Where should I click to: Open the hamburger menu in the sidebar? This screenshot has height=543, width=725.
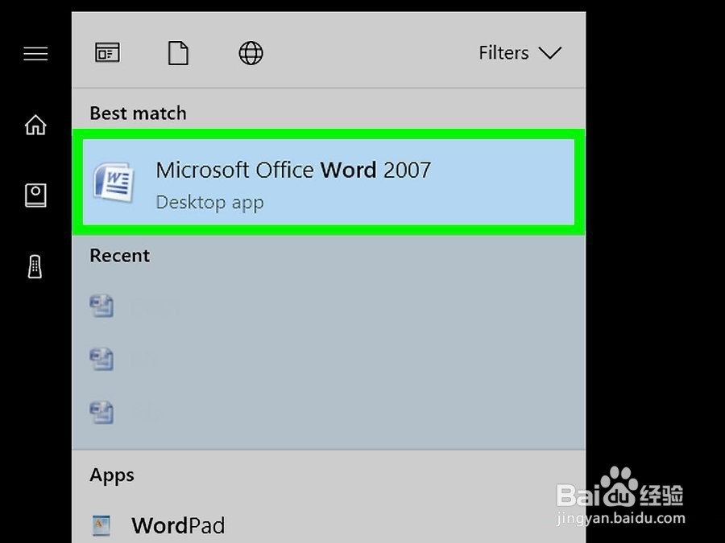pos(35,54)
